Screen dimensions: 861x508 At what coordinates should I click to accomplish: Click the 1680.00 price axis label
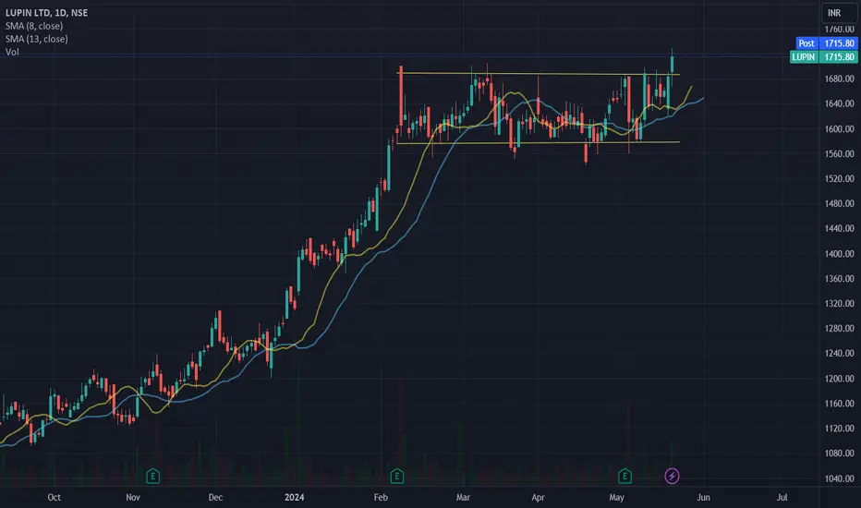839,79
